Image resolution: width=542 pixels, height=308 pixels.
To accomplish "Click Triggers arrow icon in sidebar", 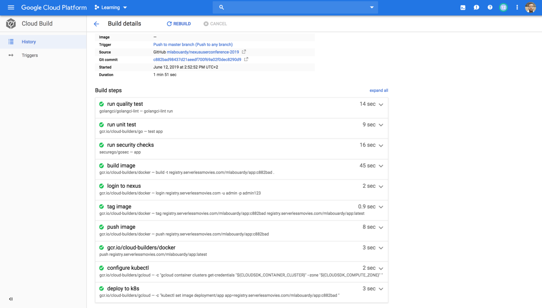I will (11, 55).
